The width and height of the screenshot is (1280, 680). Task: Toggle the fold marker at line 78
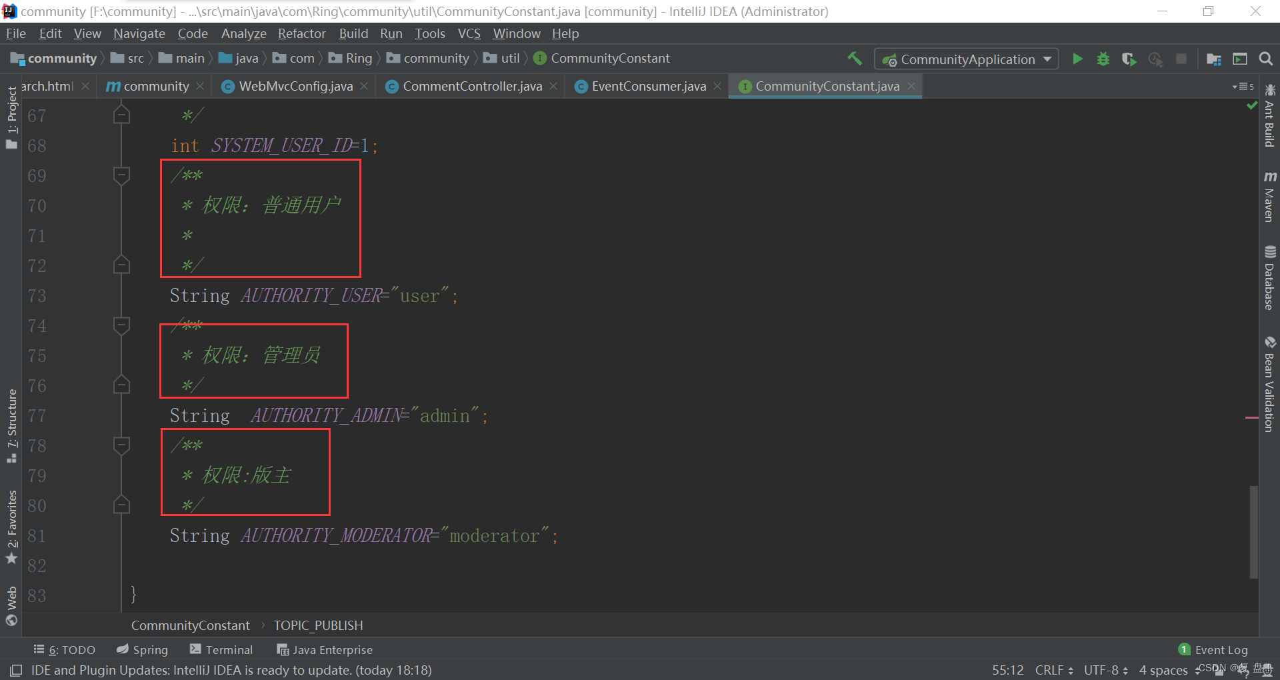pos(121,445)
